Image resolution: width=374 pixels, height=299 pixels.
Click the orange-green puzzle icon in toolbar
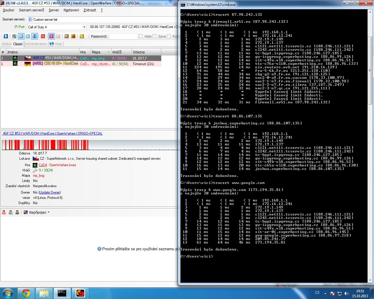[x=73, y=36]
